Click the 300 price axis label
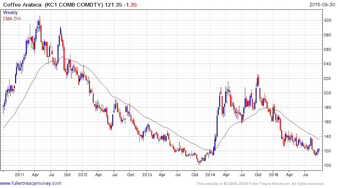This screenshot has height=188, width=338. click(328, 20)
